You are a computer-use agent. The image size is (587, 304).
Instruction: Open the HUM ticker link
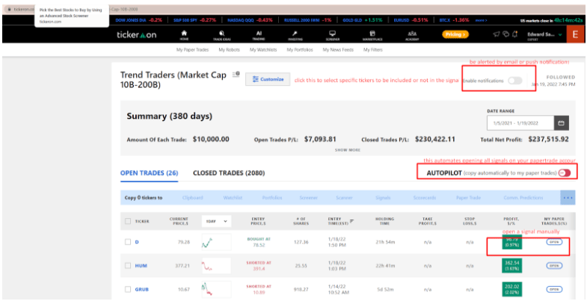(x=141, y=265)
